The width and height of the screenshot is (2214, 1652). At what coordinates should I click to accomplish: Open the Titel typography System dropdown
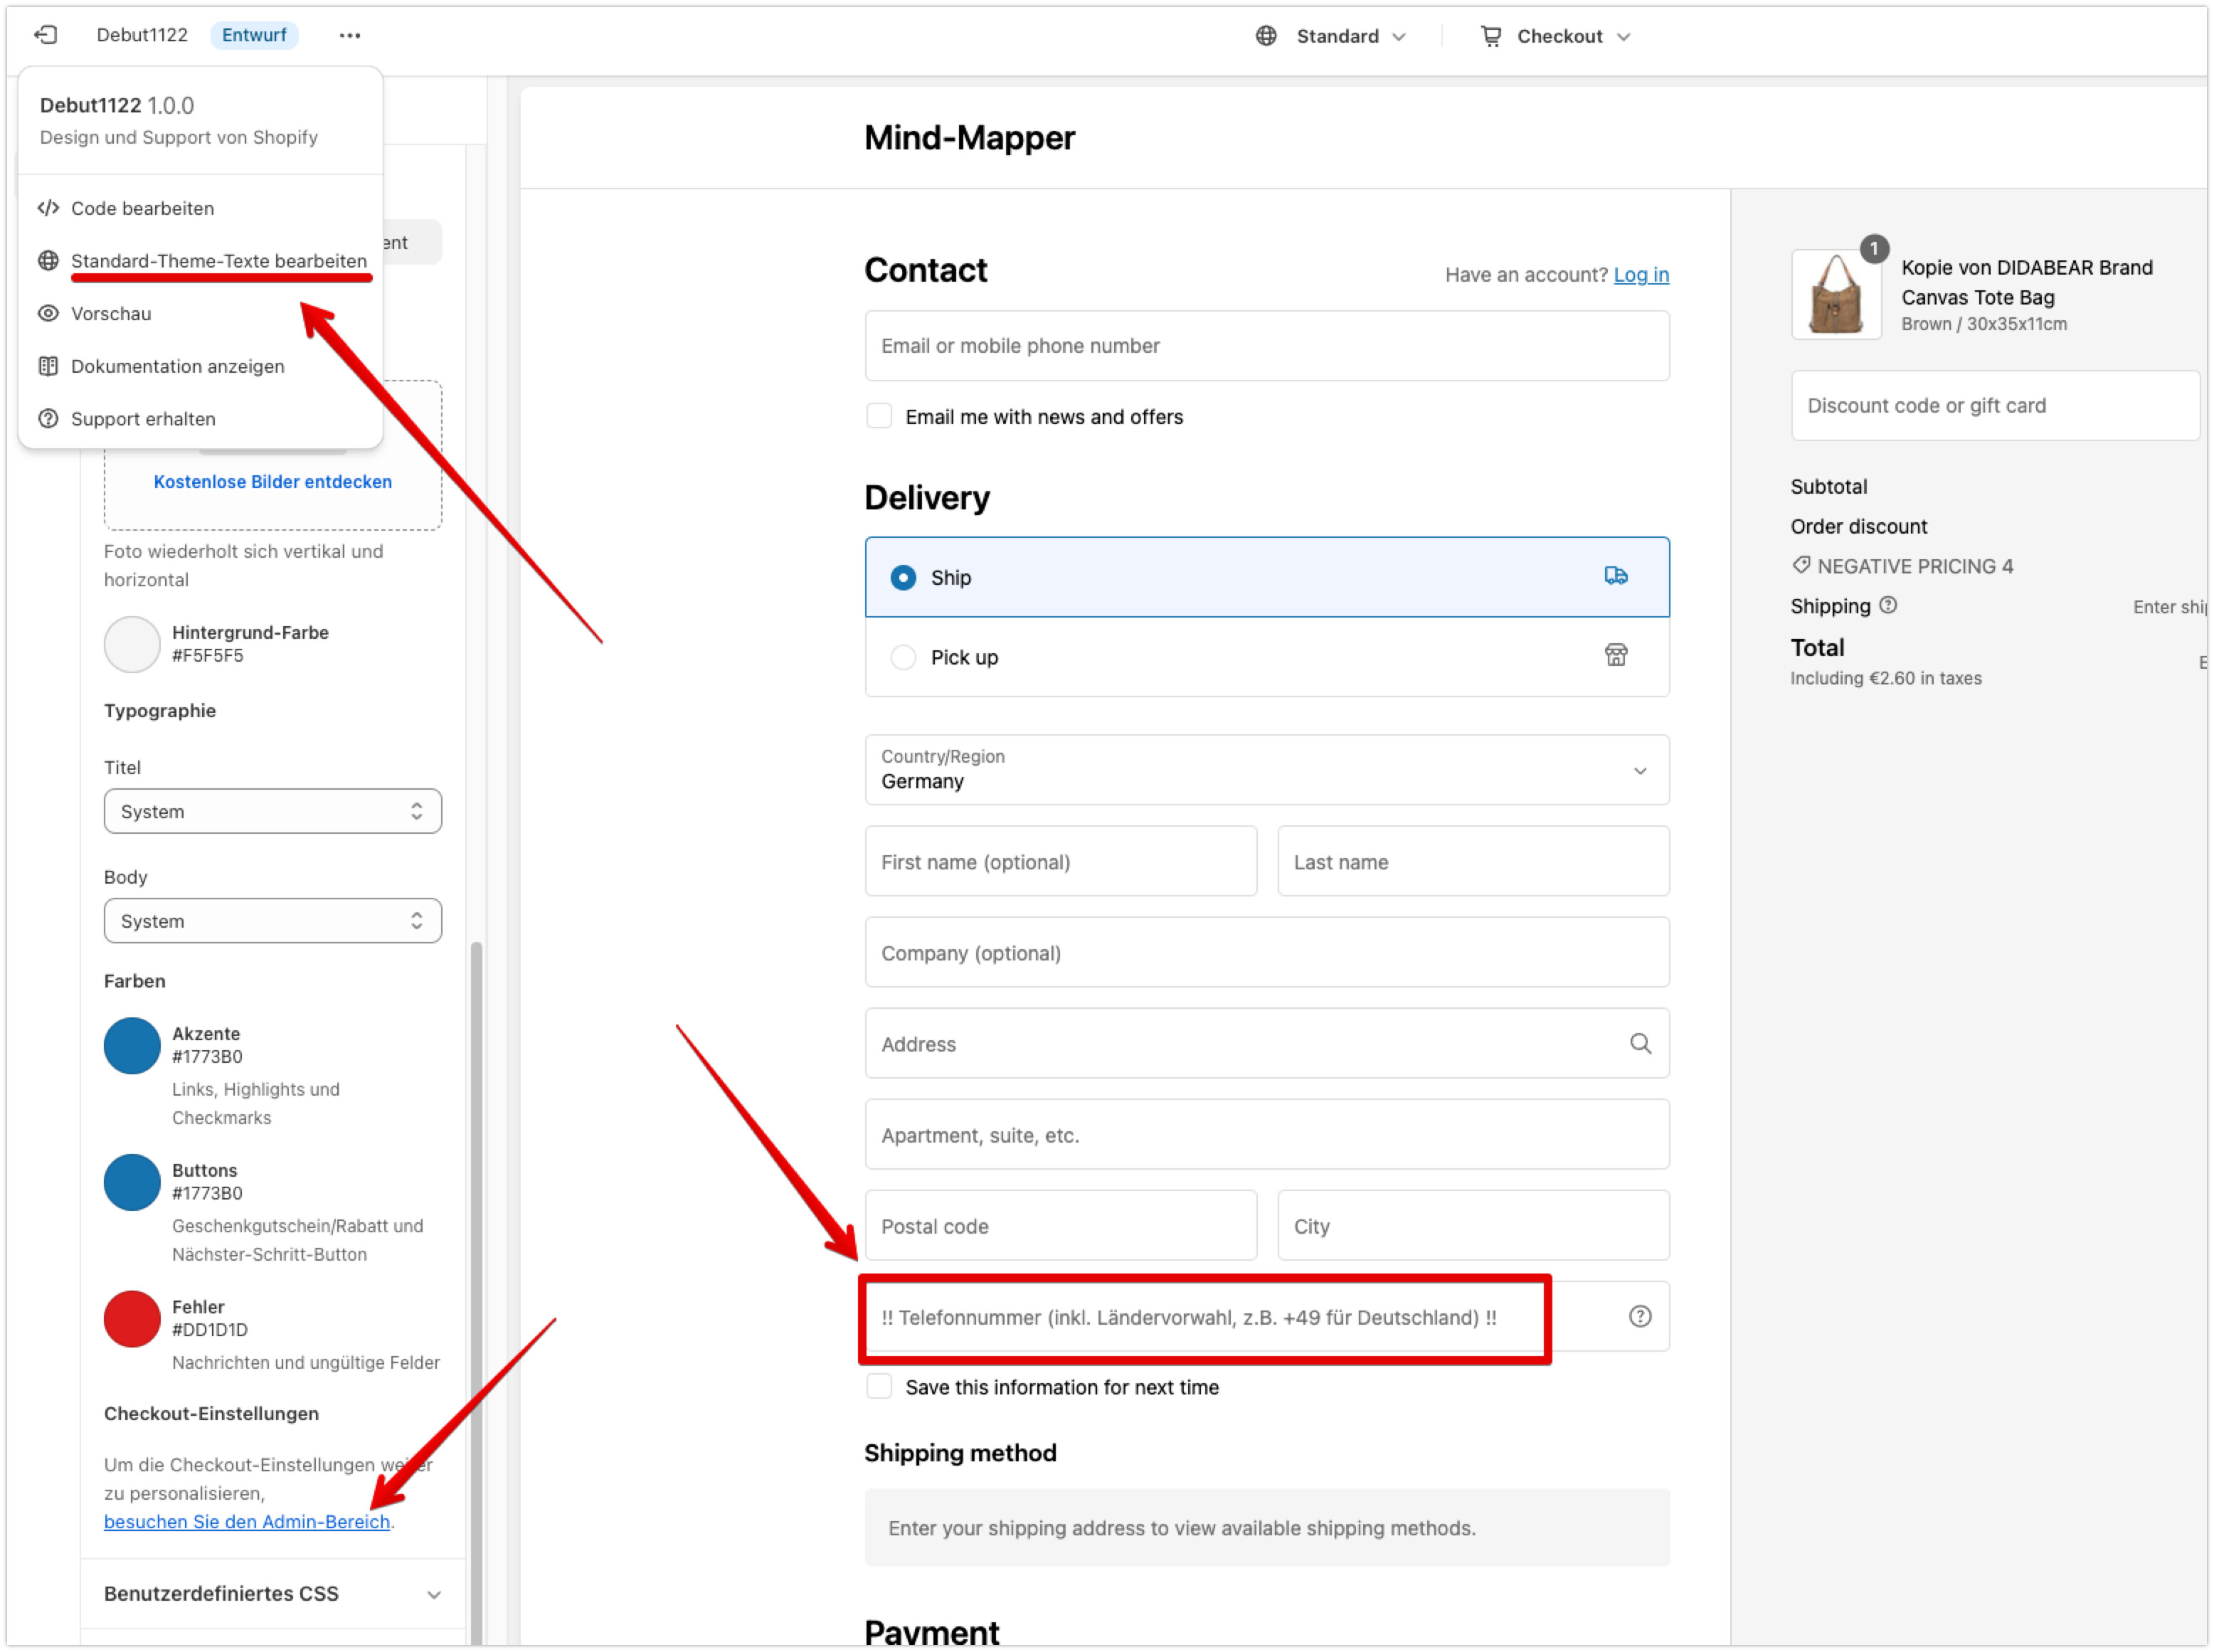272,811
